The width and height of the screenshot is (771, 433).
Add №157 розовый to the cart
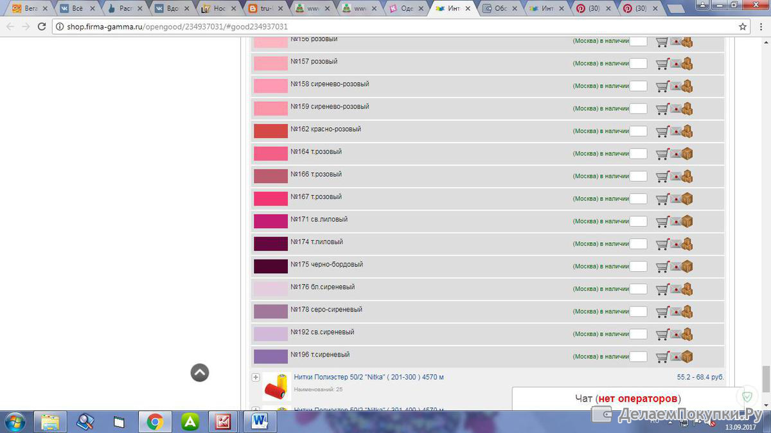click(x=662, y=64)
